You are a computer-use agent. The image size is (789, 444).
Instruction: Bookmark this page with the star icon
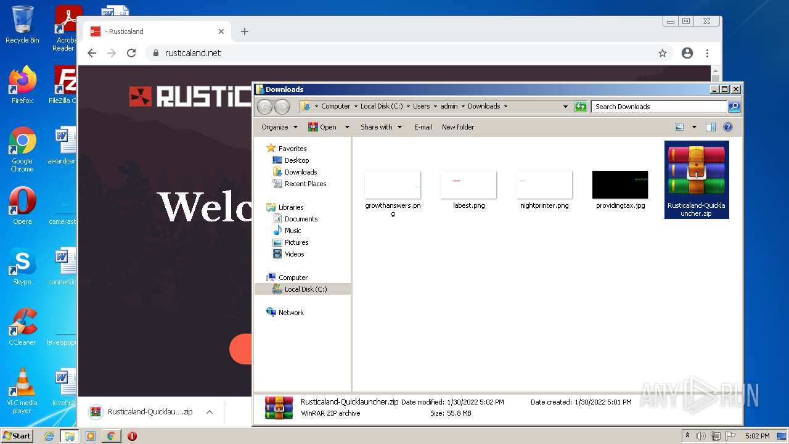pyautogui.click(x=663, y=53)
